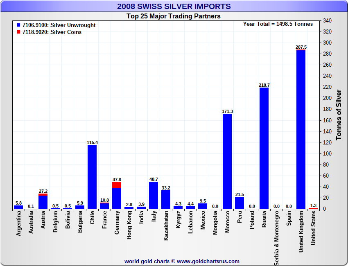Open the www.goldchartsrus.com footer link
The width and height of the screenshot is (348, 266).
click(x=208, y=261)
